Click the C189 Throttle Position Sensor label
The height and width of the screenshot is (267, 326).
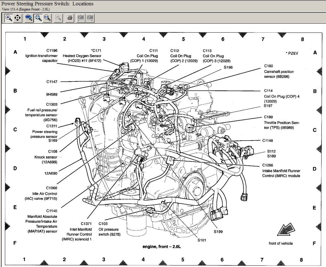(281, 122)
